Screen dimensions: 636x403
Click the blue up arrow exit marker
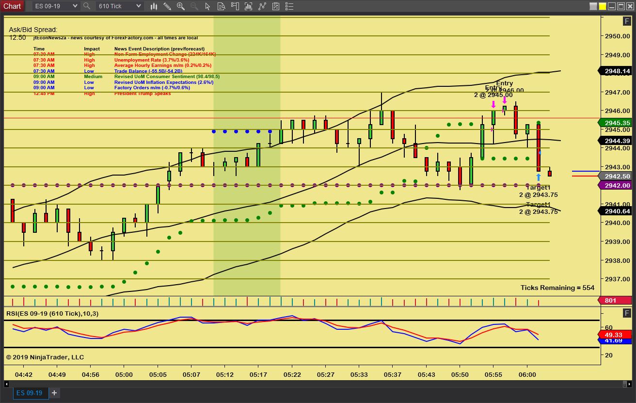pyautogui.click(x=539, y=177)
